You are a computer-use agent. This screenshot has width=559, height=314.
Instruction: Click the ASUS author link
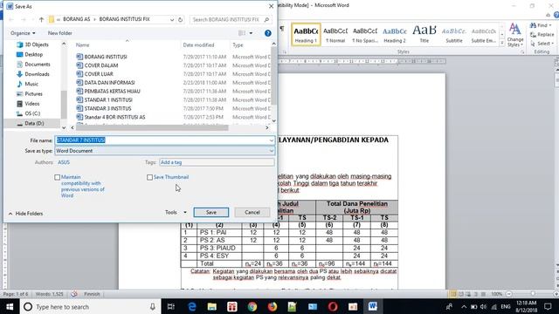tap(64, 162)
